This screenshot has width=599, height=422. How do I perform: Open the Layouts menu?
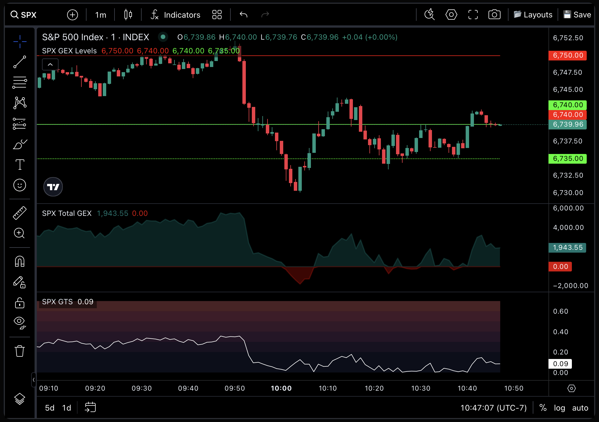533,15
